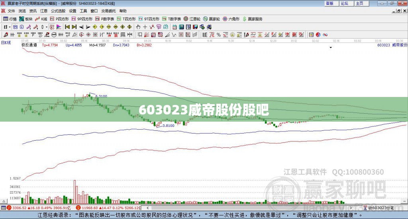
Task: Open the 文件 menu
Action: click(11, 11)
